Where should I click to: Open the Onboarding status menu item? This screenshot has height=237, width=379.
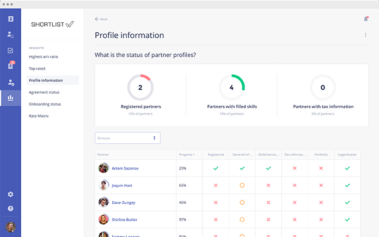pyautogui.click(x=45, y=104)
